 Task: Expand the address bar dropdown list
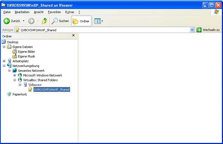192,30
